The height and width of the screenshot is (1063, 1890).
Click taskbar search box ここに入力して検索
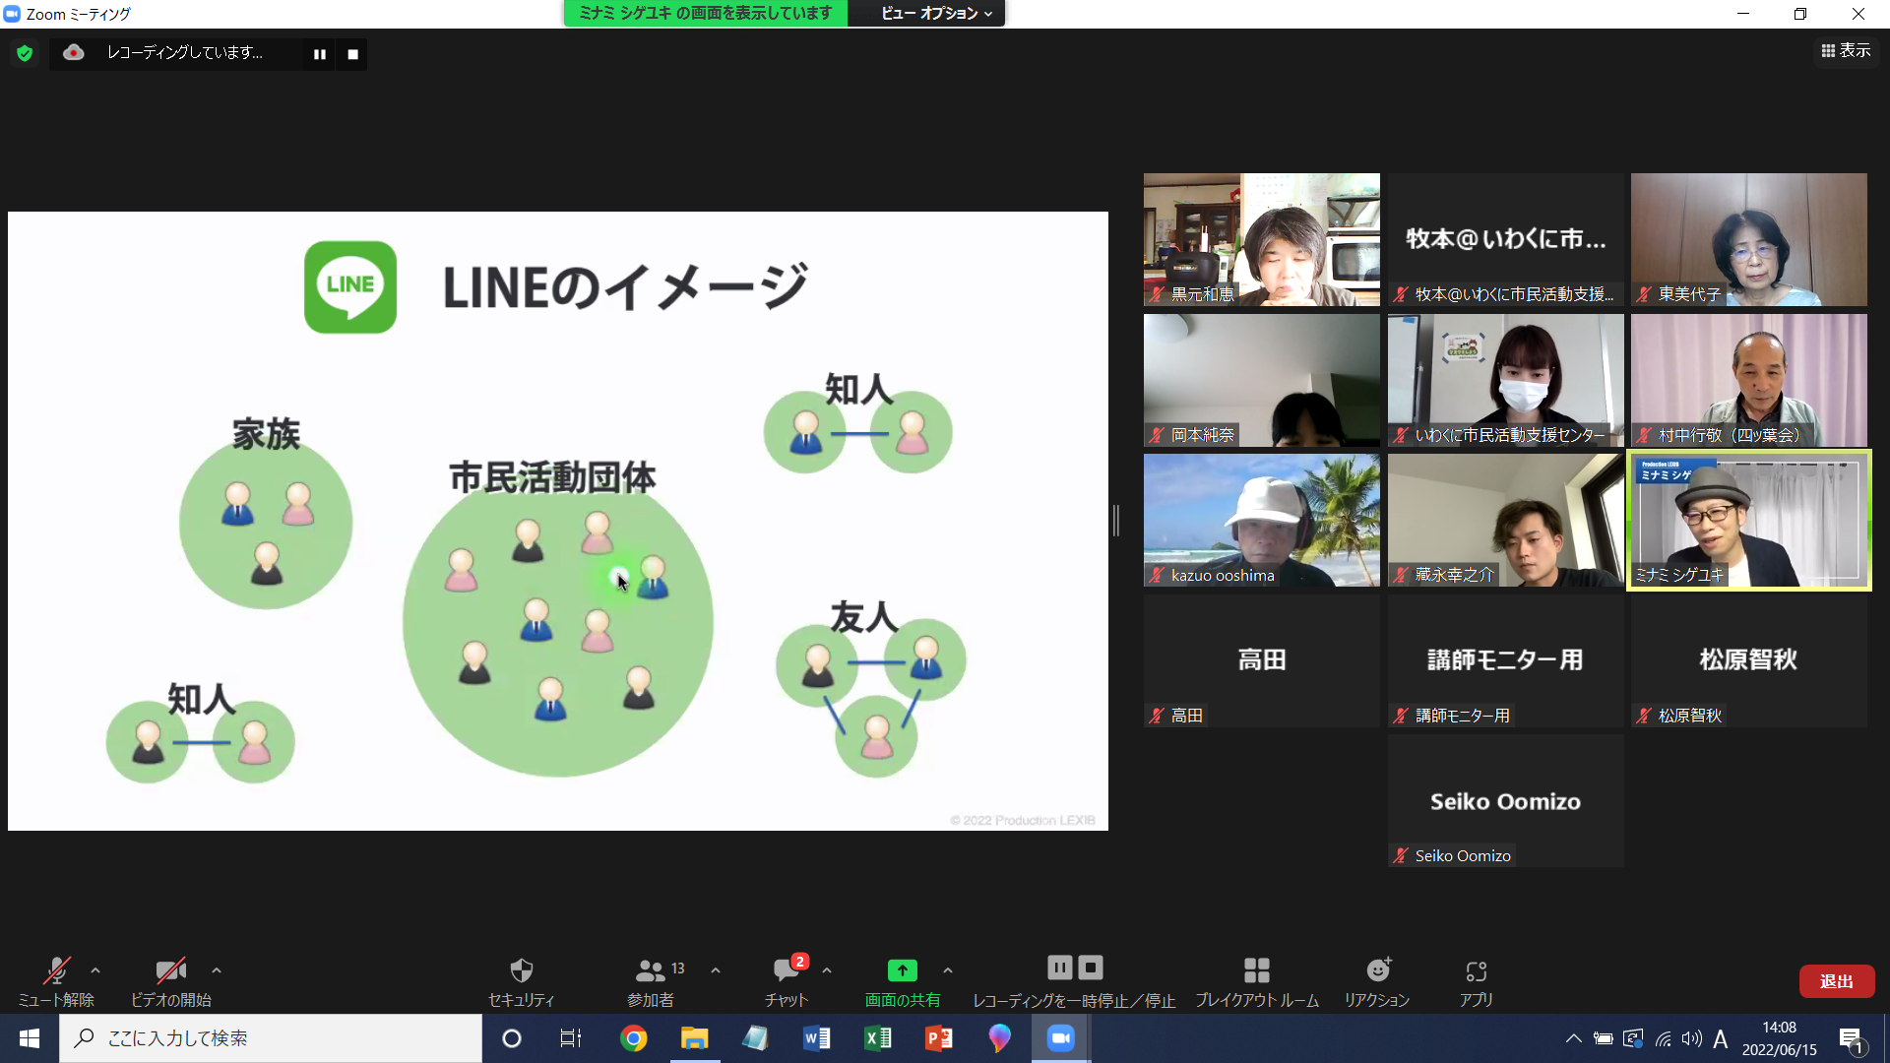click(x=271, y=1038)
